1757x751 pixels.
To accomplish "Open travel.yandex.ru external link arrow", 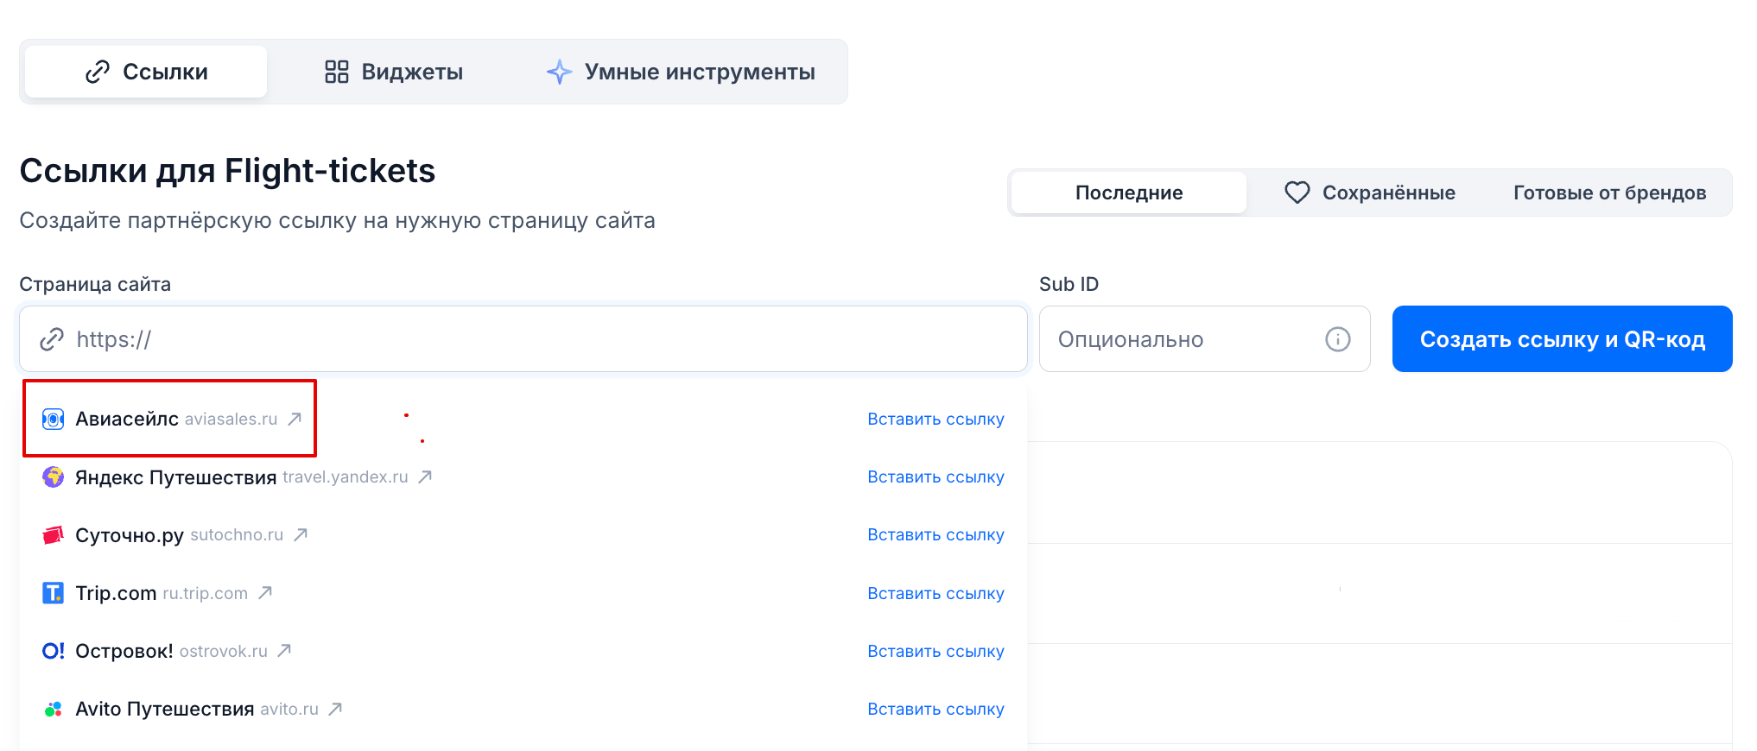I will pyautogui.click(x=425, y=476).
